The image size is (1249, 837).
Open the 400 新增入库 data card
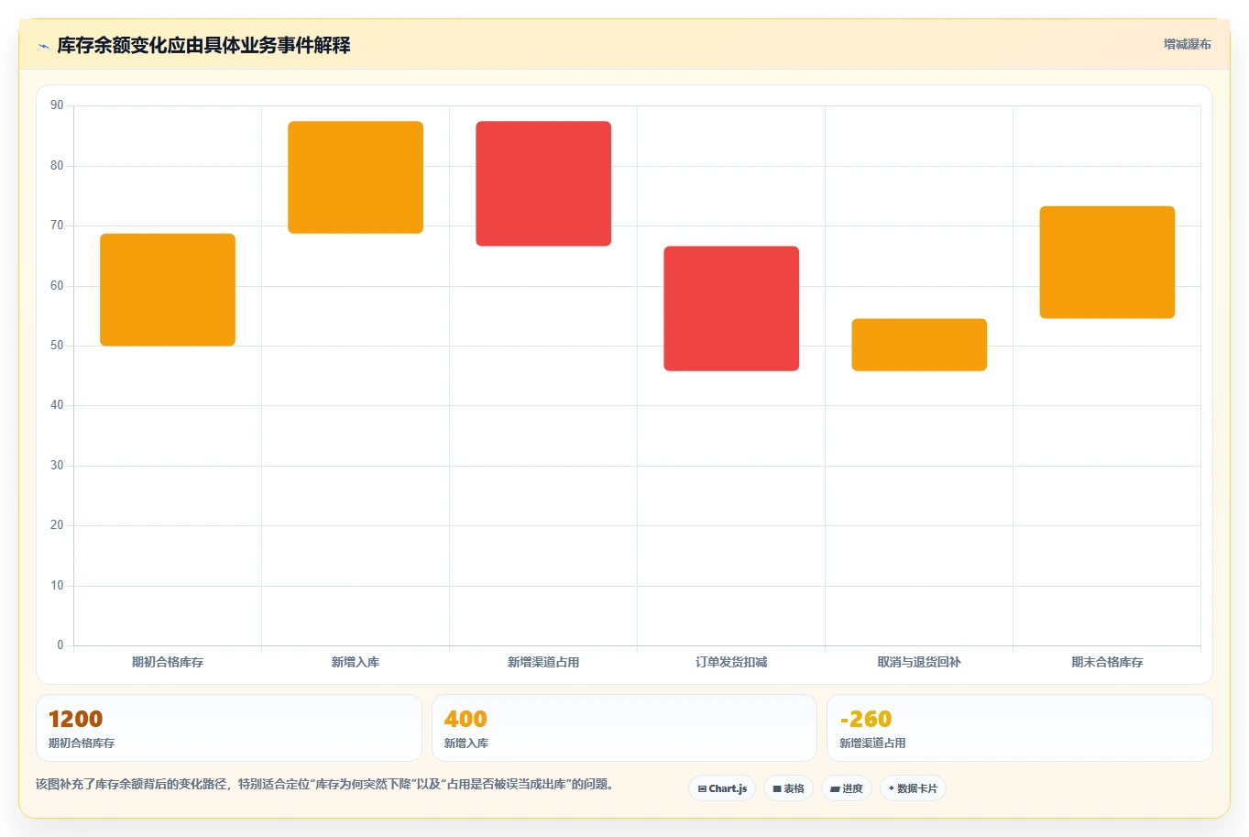(x=624, y=728)
